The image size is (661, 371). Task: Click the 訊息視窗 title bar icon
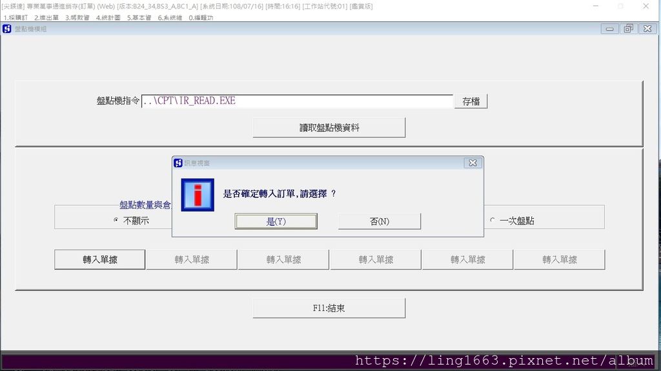click(178, 163)
